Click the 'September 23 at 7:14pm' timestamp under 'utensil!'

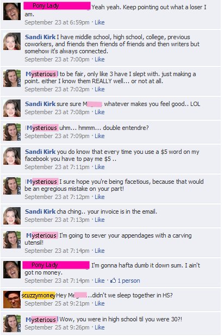[57, 251]
